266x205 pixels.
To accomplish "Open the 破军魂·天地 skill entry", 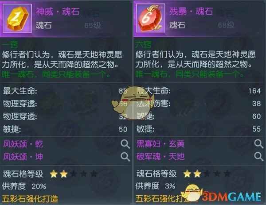I will pos(160,157).
